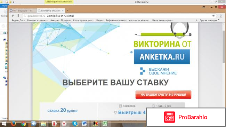Screen dimensions: 226x127
Task: Click the 'Выигрыш' prize text
Action: 130,112
